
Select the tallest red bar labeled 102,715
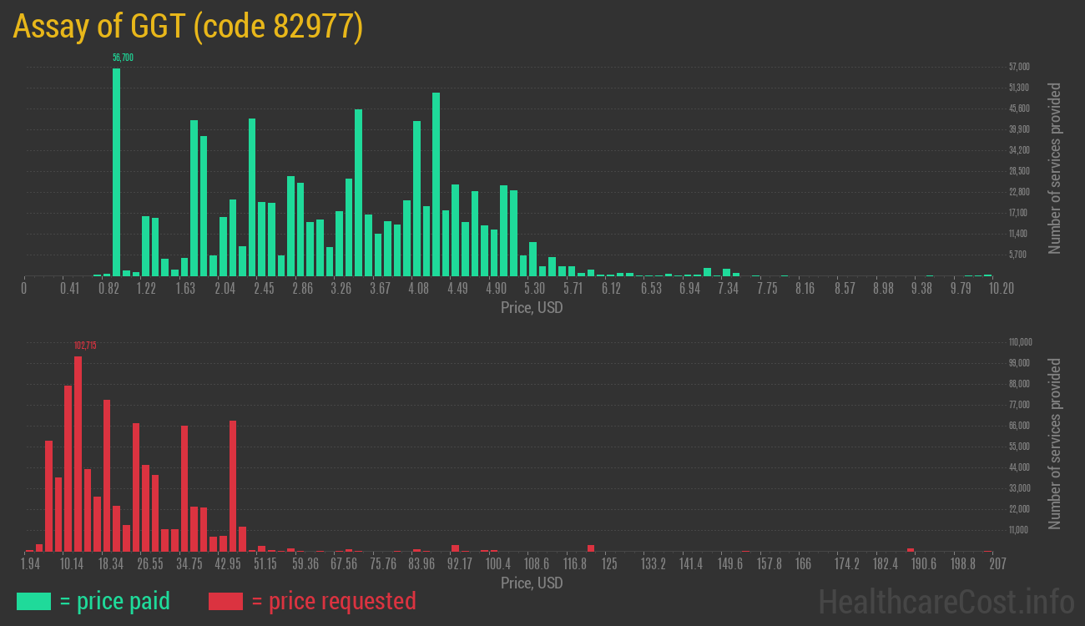point(78,453)
